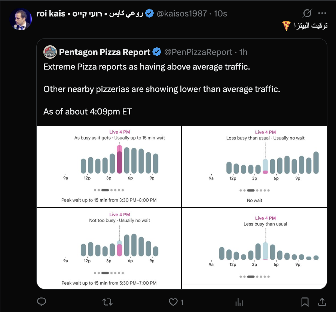Open the three-dot more options menu
This screenshot has height=312, width=336.
pos(322,13)
